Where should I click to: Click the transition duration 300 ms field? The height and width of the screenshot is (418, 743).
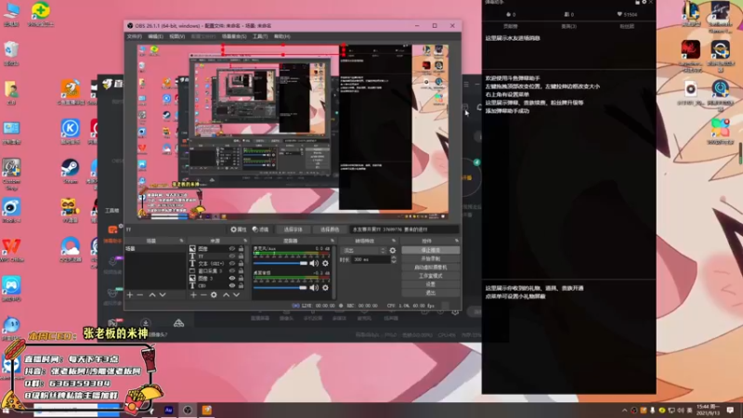click(371, 260)
